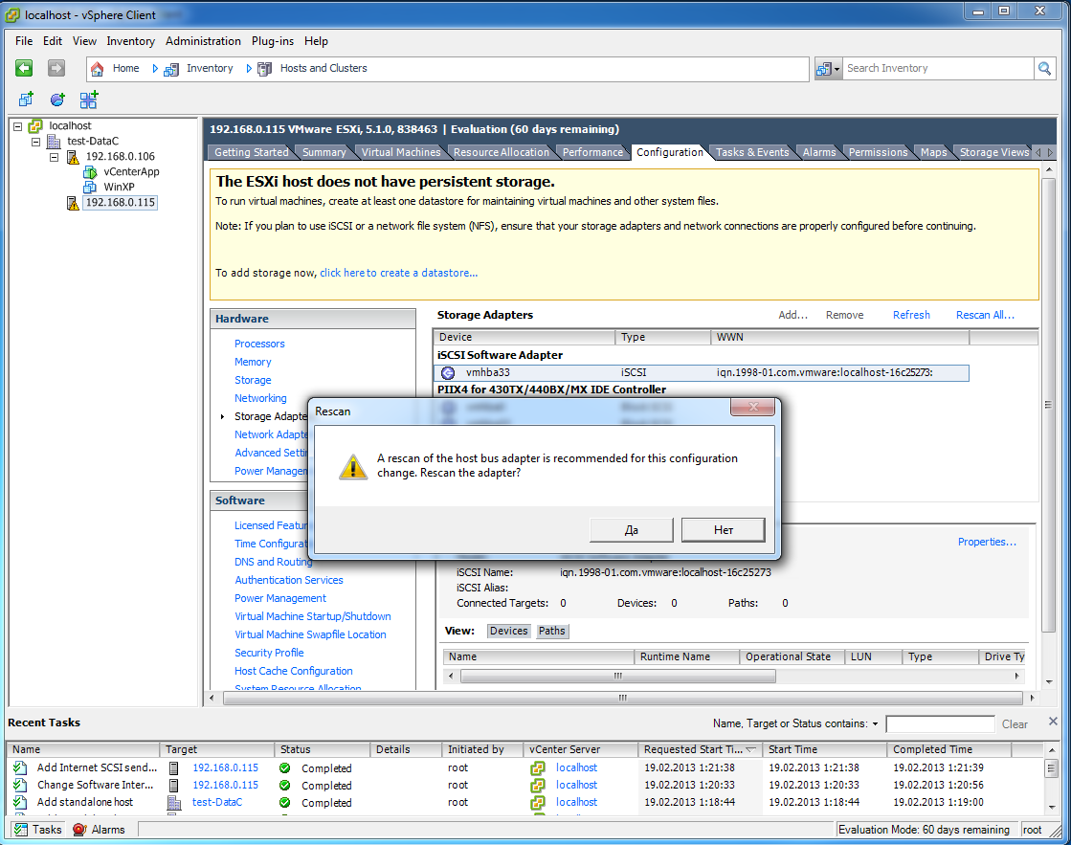This screenshot has width=1071, height=845.
Task: Switch to the Performance tab
Action: coord(592,152)
